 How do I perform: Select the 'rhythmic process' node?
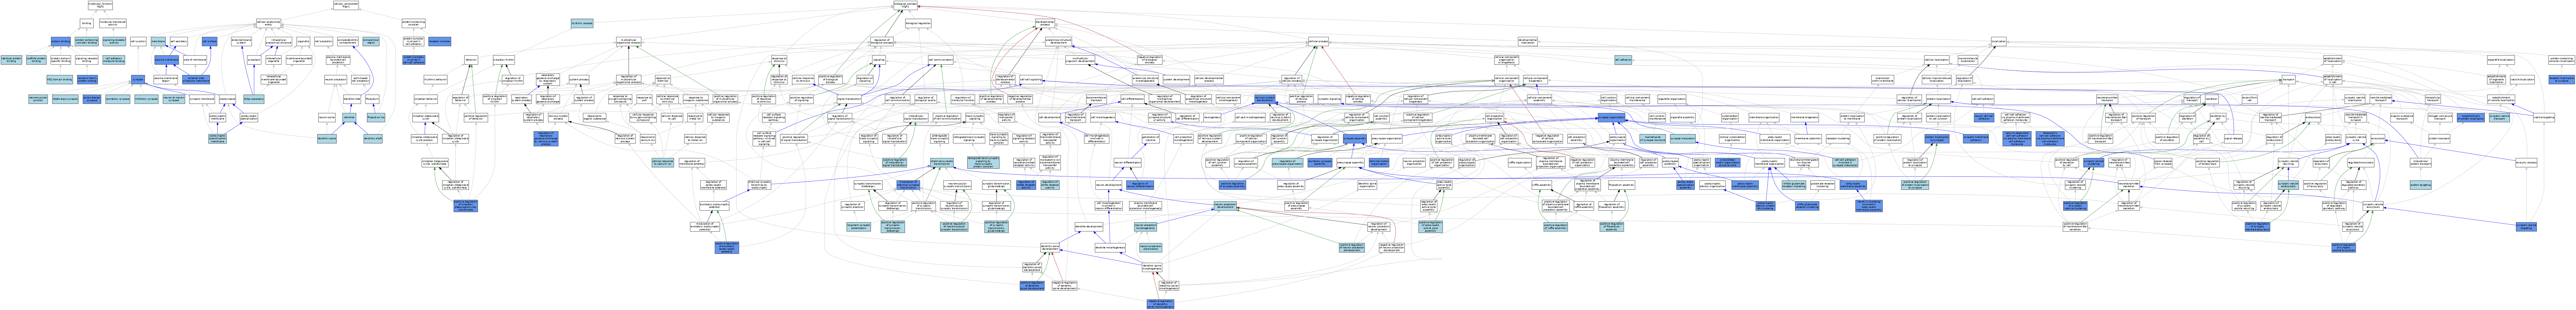pos(582,22)
